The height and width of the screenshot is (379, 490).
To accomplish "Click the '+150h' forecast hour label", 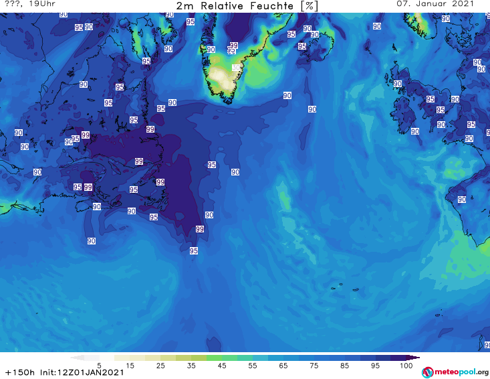I will click(x=20, y=372).
